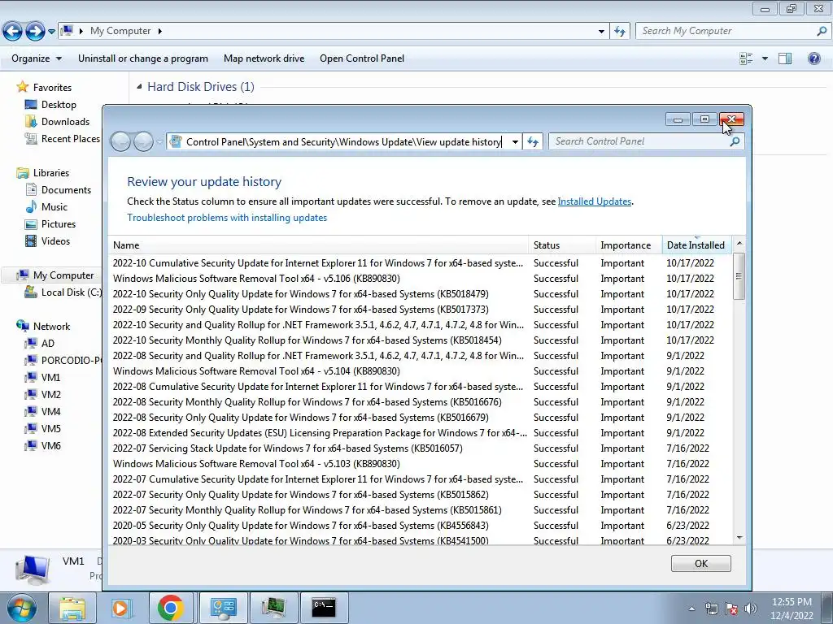Collapse the Hard Disk Drives group

tap(139, 86)
